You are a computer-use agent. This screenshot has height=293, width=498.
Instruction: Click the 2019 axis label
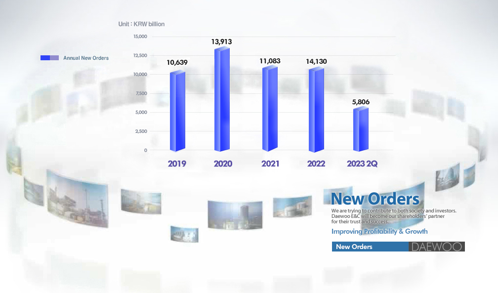177,164
